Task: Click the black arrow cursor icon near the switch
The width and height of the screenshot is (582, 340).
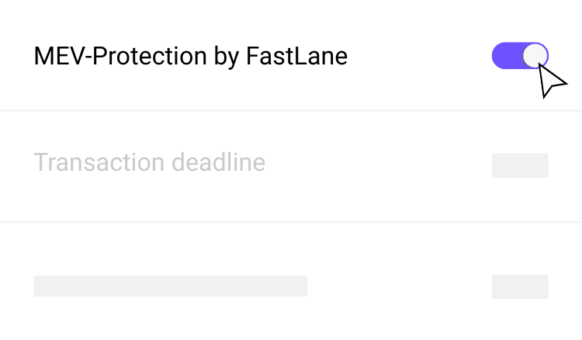Action: click(x=552, y=81)
